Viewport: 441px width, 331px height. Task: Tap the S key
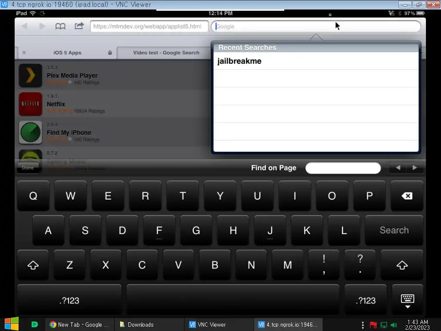coord(85,231)
